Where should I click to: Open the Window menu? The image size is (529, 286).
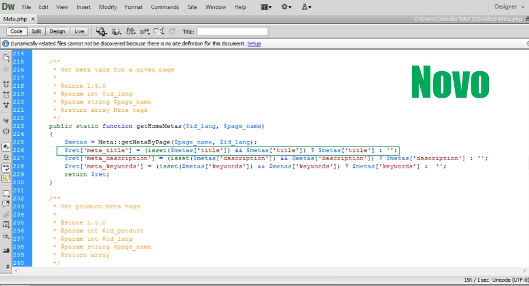click(x=215, y=6)
